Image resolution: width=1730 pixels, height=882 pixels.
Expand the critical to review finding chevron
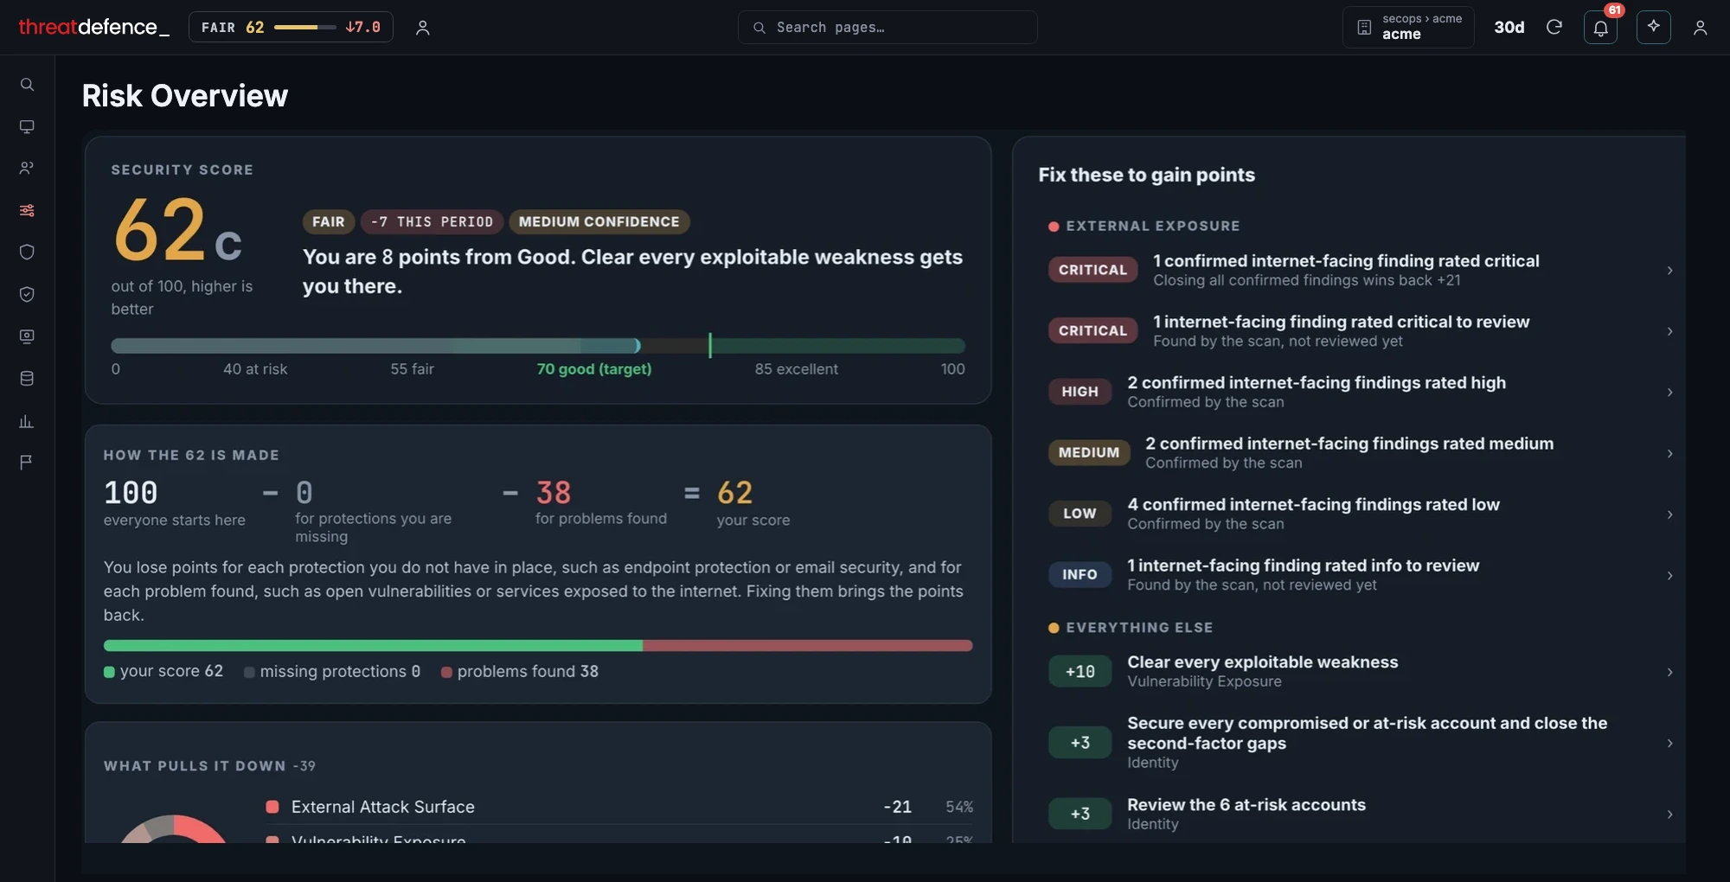(x=1669, y=331)
